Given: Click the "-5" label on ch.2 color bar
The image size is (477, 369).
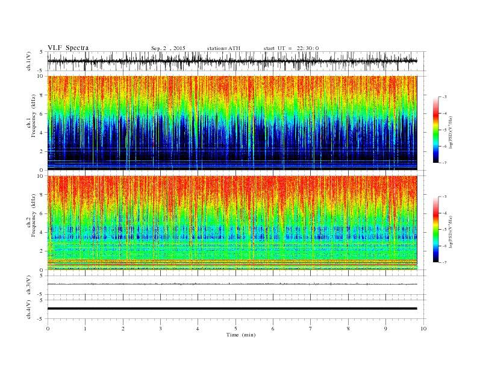Looking at the screenshot, I should tap(444, 230).
